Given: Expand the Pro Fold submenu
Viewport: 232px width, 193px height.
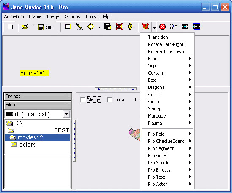Looking at the screenshot, I should point(167,134).
